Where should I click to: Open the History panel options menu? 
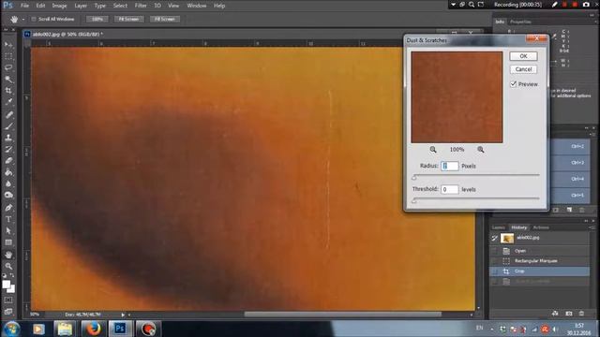(592, 227)
